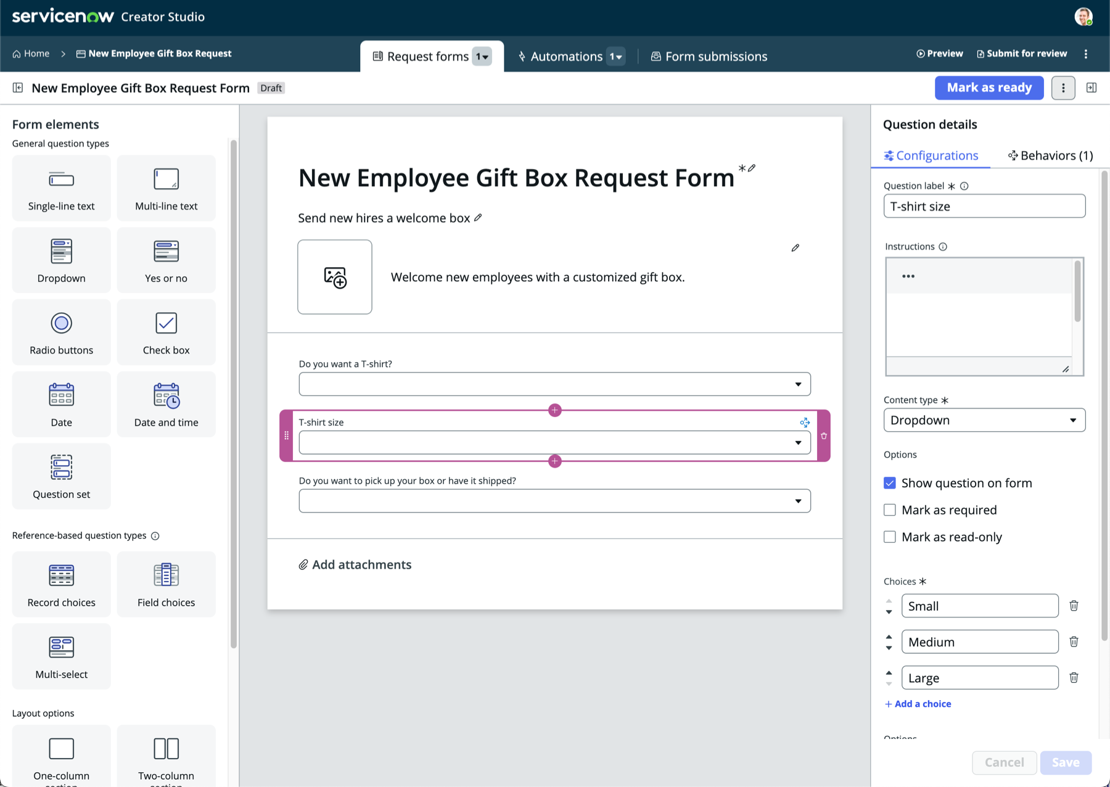Click the Question label input field

[x=984, y=206]
